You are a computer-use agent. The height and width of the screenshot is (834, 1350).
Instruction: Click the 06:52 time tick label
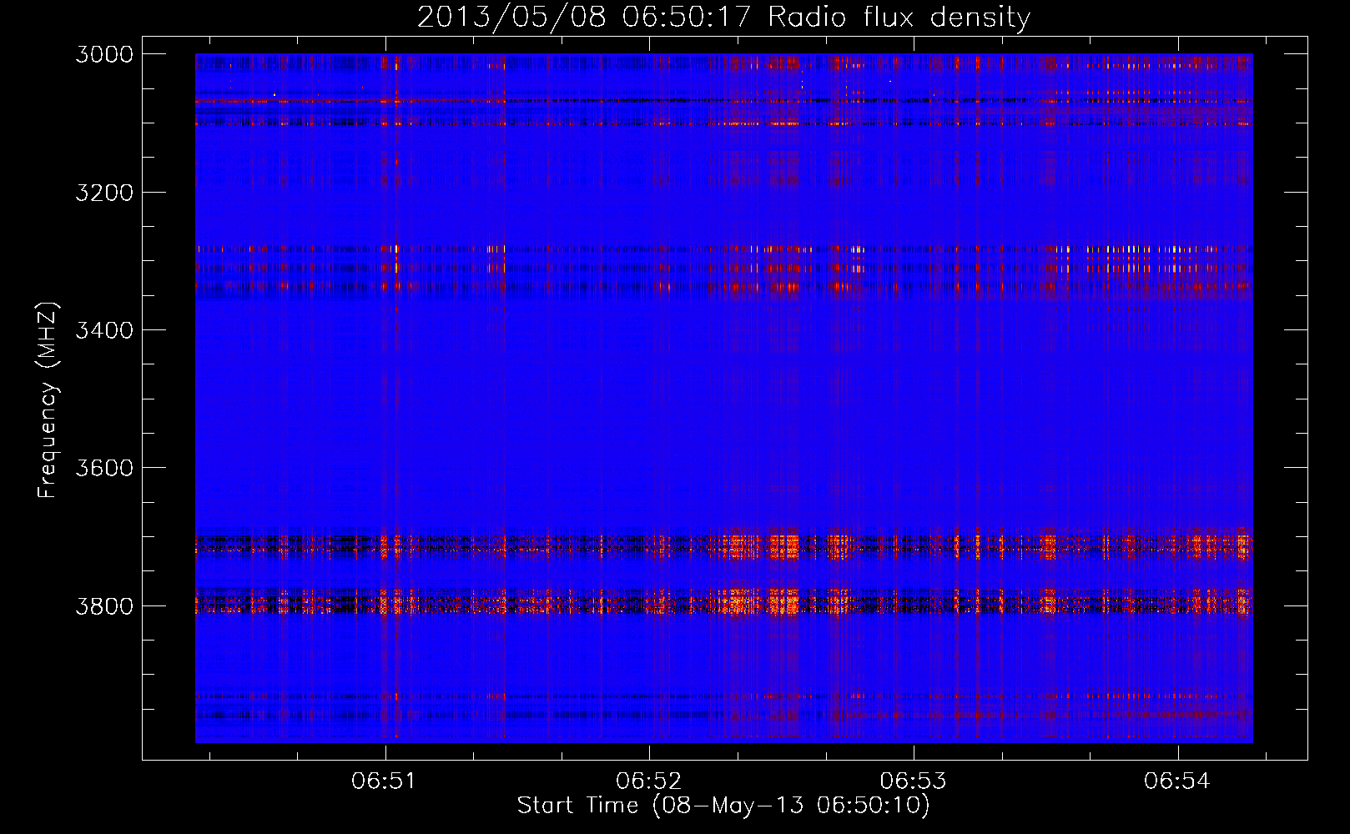(x=648, y=781)
